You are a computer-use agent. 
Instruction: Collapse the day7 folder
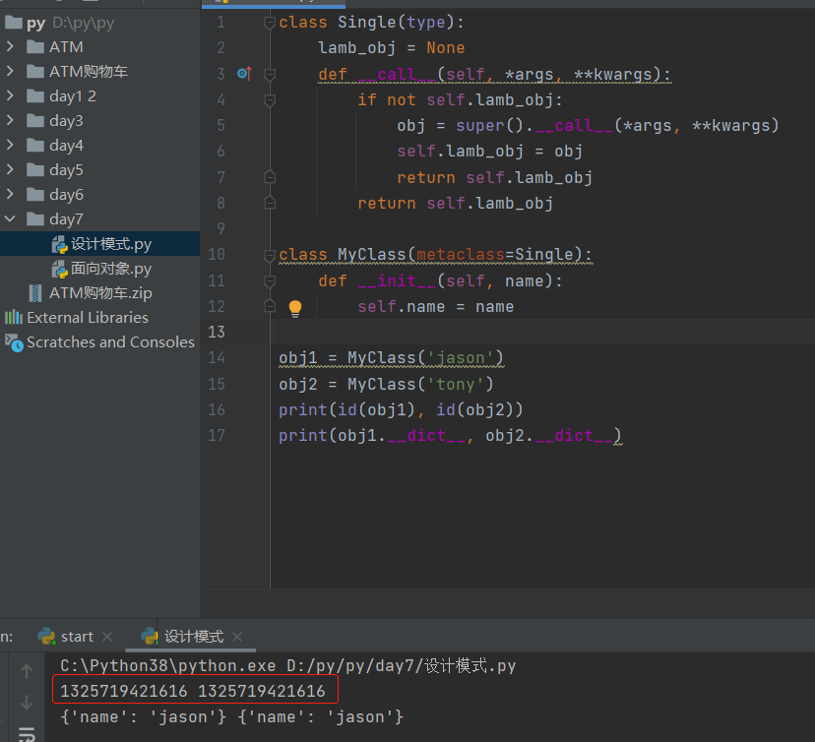tap(11, 219)
